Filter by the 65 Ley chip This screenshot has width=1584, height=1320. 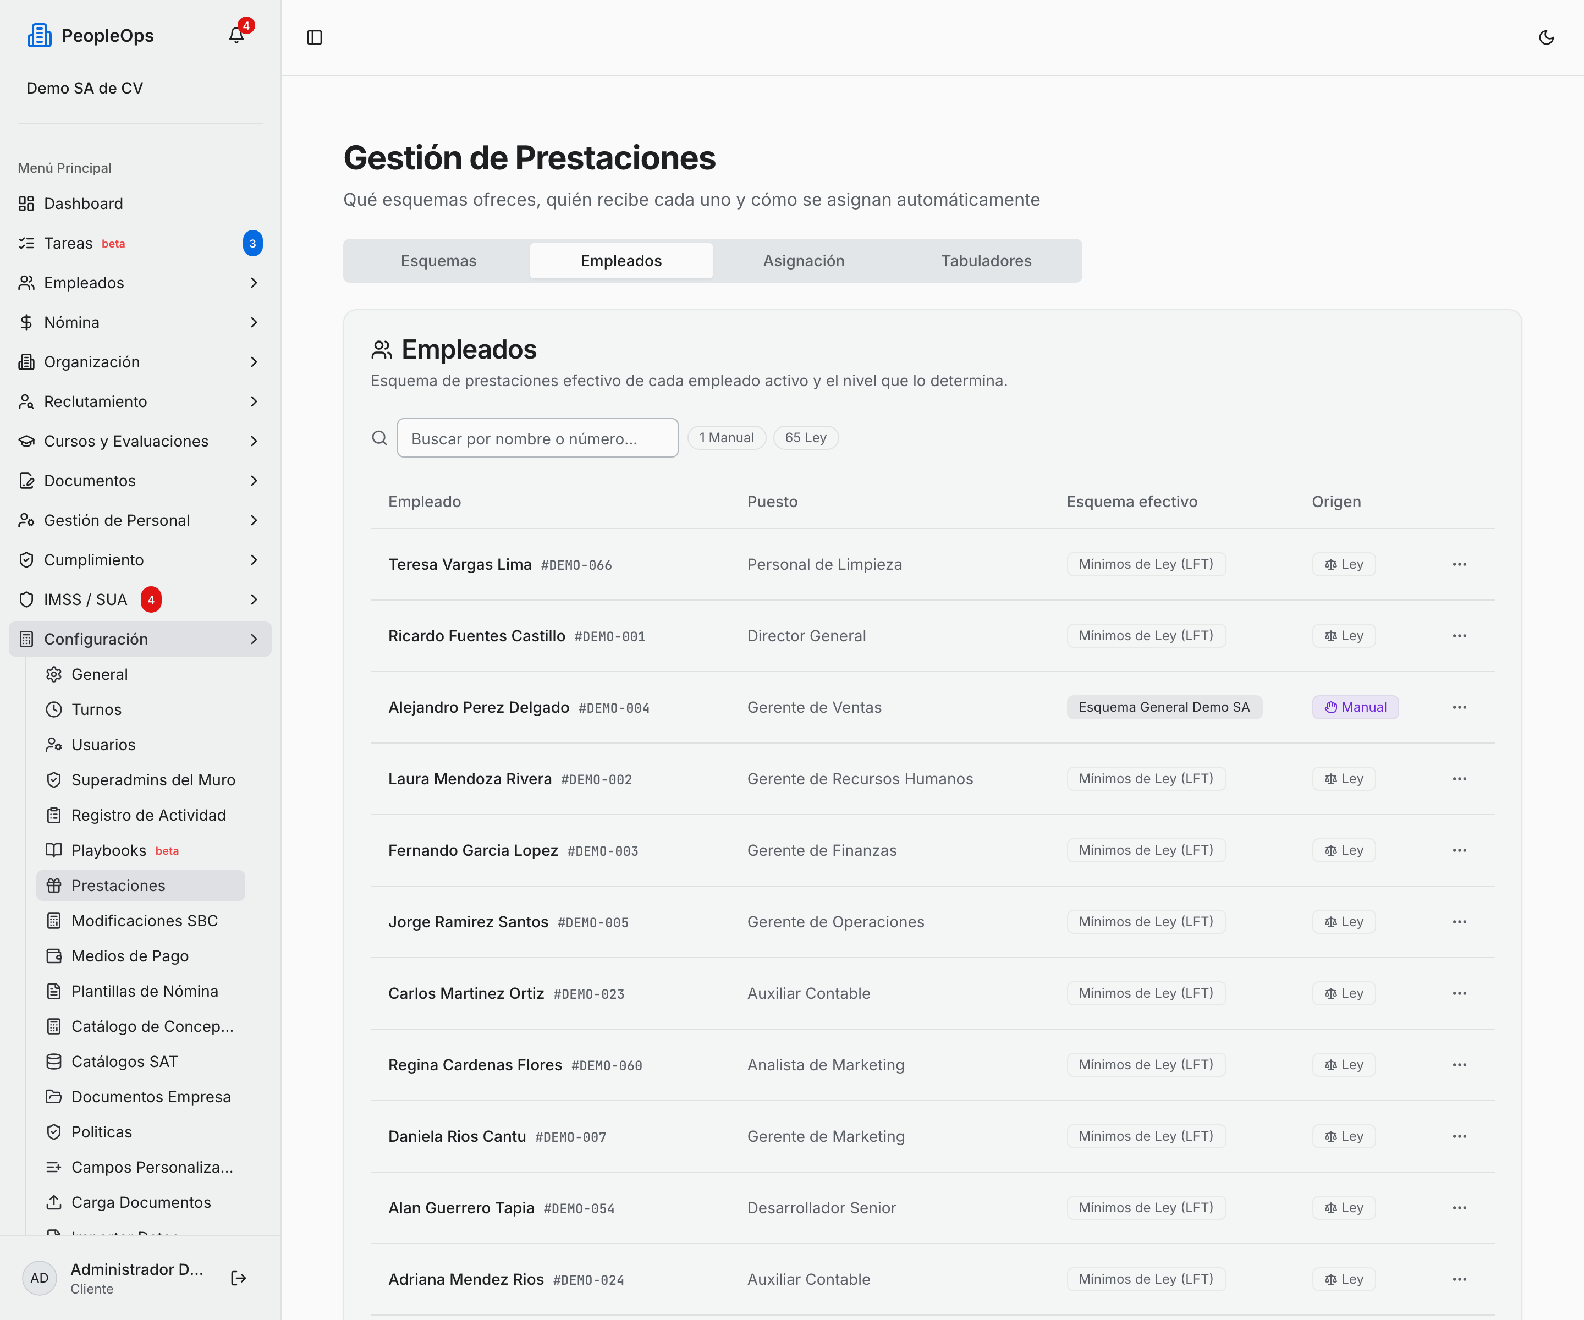pyautogui.click(x=806, y=437)
